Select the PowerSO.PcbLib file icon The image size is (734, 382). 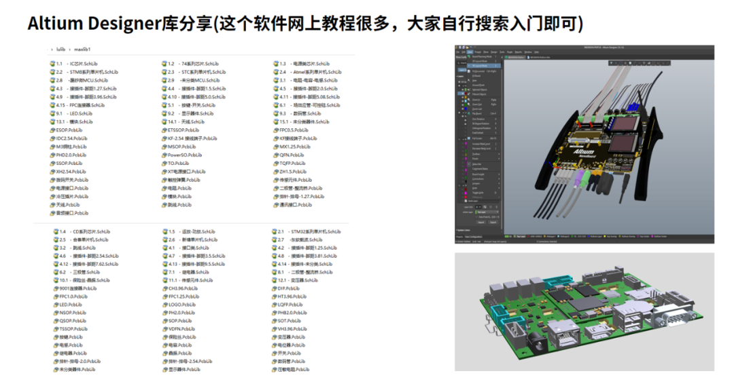[164, 155]
